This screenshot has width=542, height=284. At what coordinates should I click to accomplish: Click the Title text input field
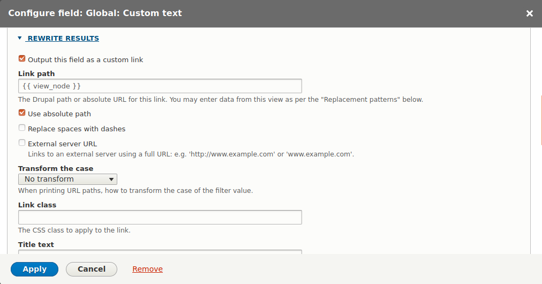pyautogui.click(x=160, y=251)
